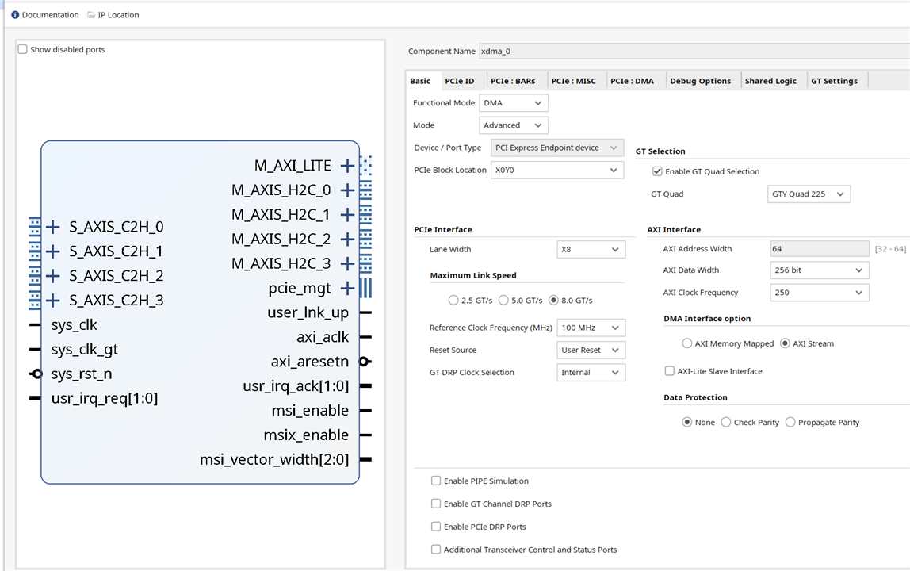Expand the S_AXIS_C2H_2 interface plus icon

click(53, 276)
